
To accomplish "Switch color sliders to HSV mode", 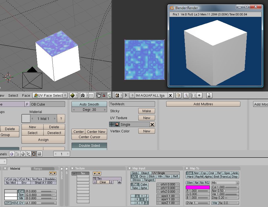I will tap(15, 203).
